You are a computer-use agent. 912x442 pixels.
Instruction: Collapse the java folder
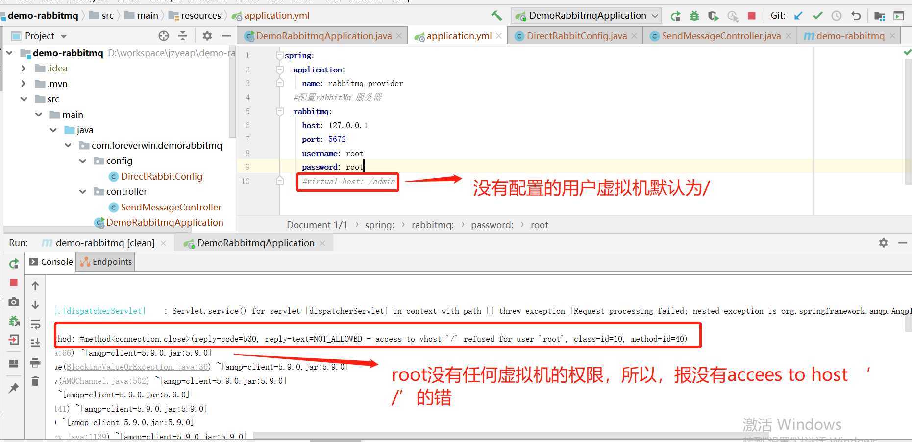pos(53,130)
